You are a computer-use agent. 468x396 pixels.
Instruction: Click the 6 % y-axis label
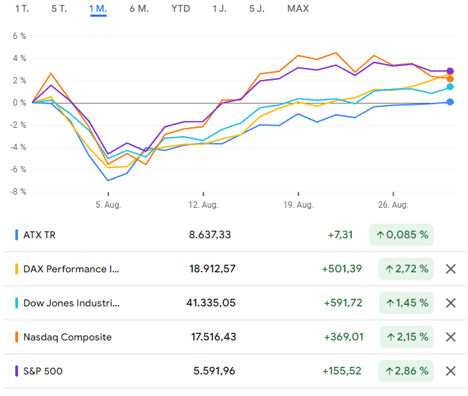click(19, 36)
